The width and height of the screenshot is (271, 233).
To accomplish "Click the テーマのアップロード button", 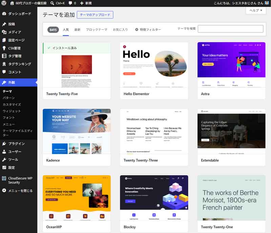I will click(x=95, y=15).
